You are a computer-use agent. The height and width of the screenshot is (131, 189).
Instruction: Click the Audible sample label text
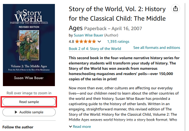tap(31, 112)
